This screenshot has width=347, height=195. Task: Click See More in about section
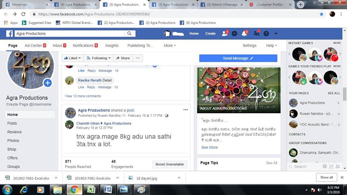click(210, 147)
